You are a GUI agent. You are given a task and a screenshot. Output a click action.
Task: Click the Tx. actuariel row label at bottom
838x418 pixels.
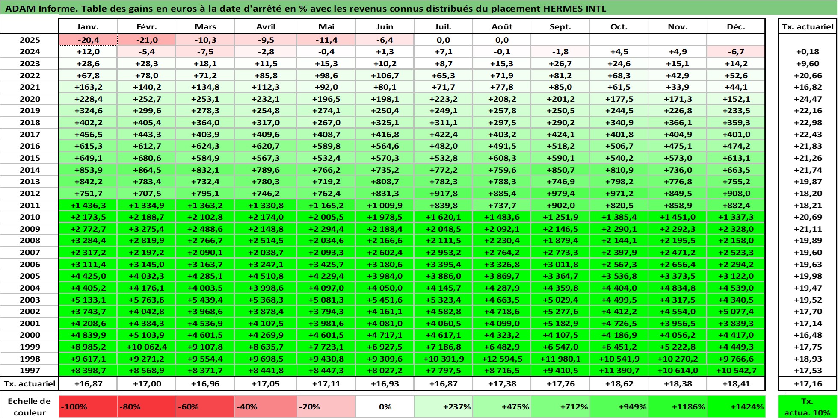pos(30,383)
